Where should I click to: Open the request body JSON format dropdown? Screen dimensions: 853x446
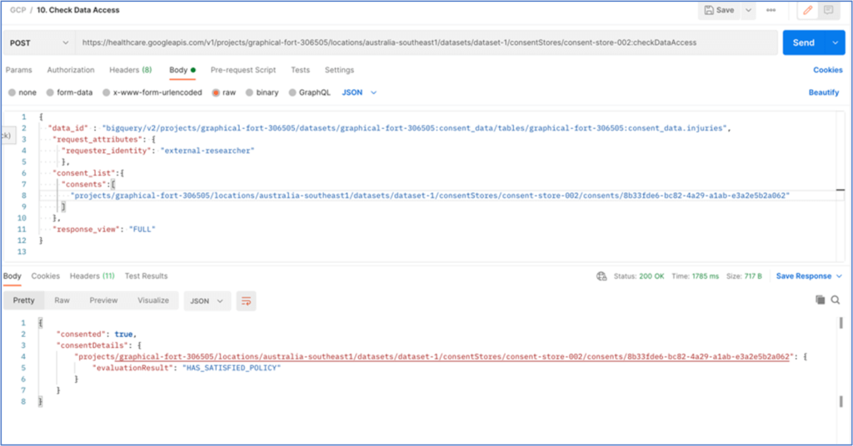(359, 93)
